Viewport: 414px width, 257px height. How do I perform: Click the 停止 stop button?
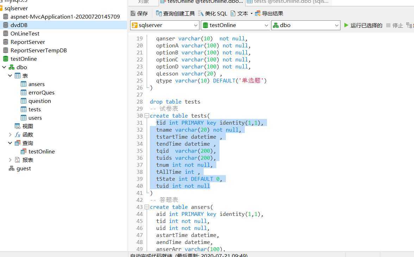click(394, 25)
